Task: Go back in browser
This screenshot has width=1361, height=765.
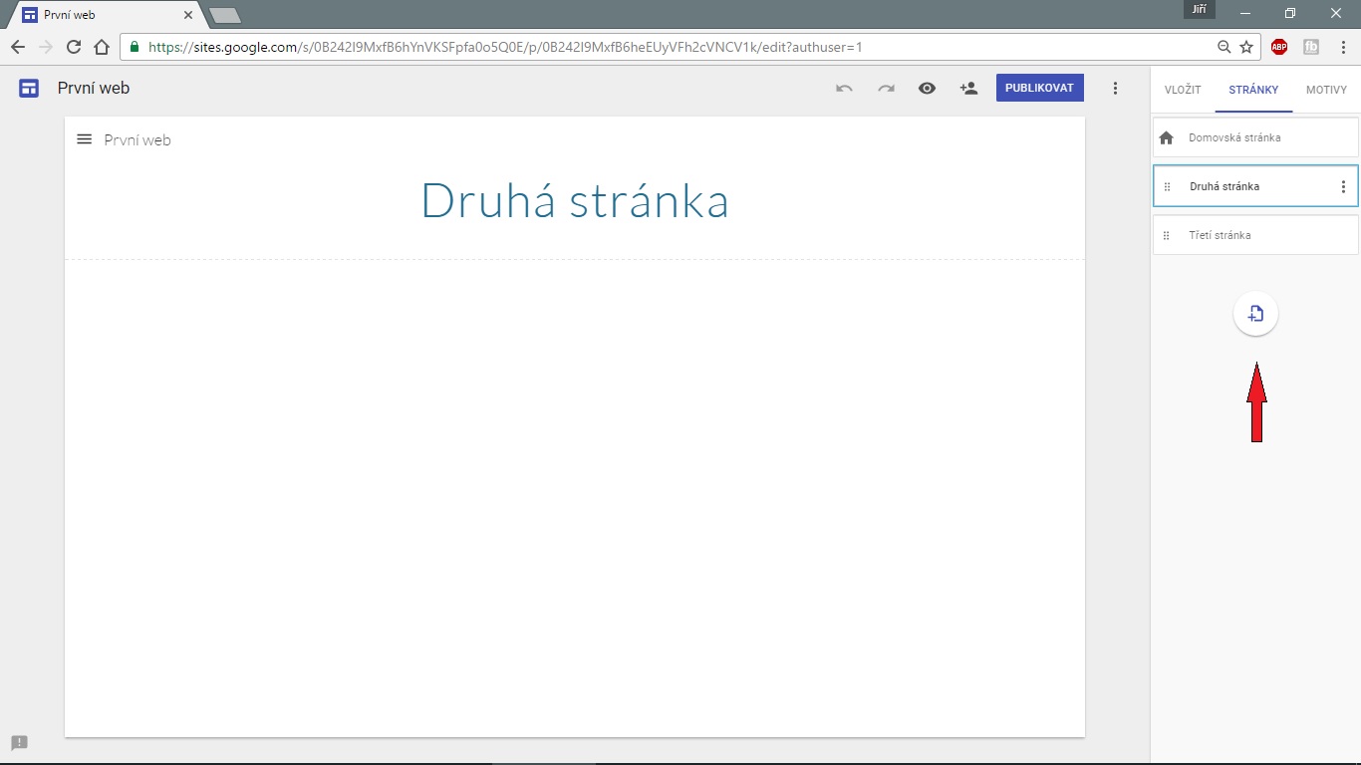Action: point(17,47)
